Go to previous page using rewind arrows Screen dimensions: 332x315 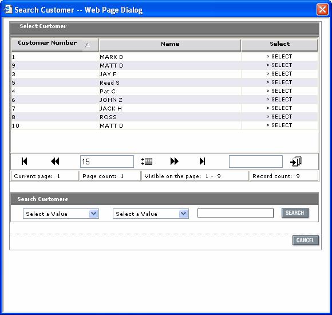point(55,162)
